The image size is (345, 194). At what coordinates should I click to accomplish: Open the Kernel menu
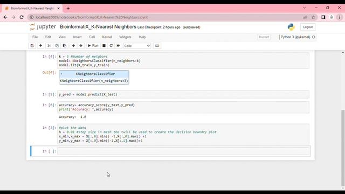click(x=107, y=37)
